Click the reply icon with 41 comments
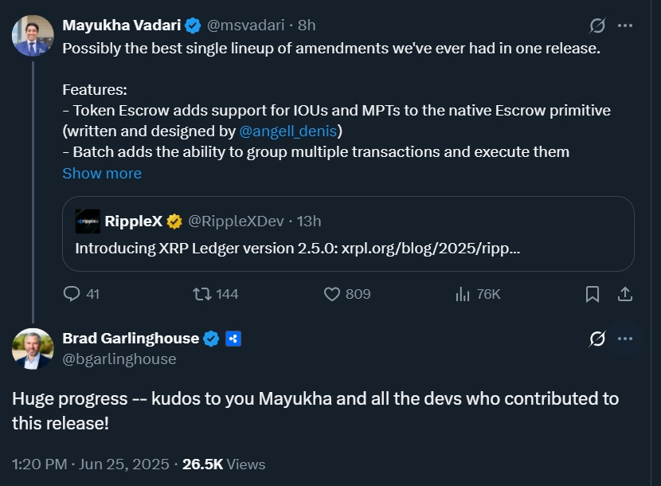The width and height of the screenshot is (661, 486). (x=72, y=294)
